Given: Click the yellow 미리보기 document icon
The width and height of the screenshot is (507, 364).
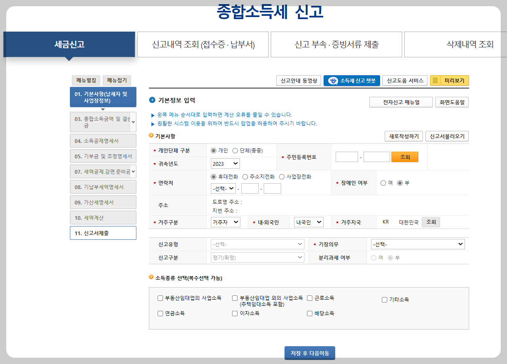Looking at the screenshot, I should [x=435, y=81].
